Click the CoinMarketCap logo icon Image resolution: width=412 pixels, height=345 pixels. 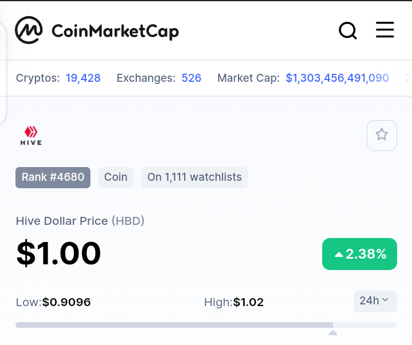(x=29, y=30)
